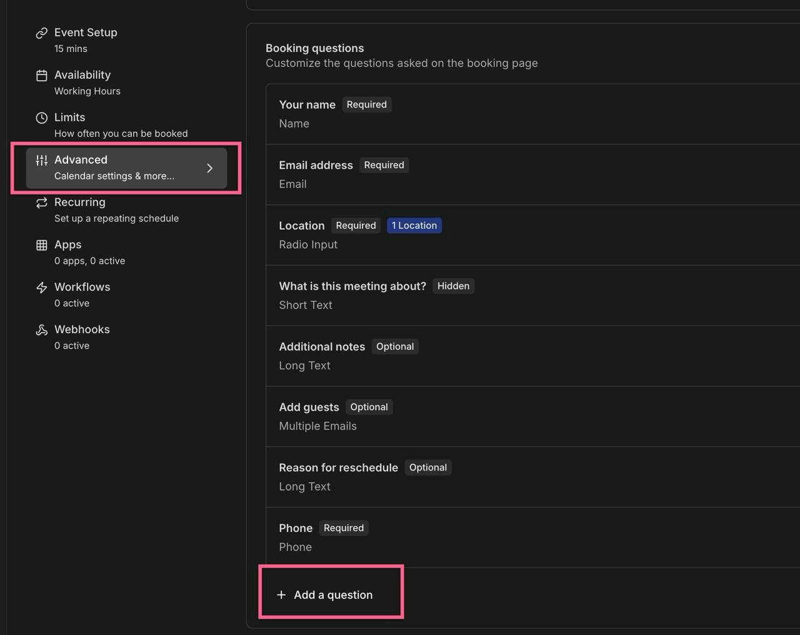Expand Advanced using its chevron arrow

(x=210, y=167)
